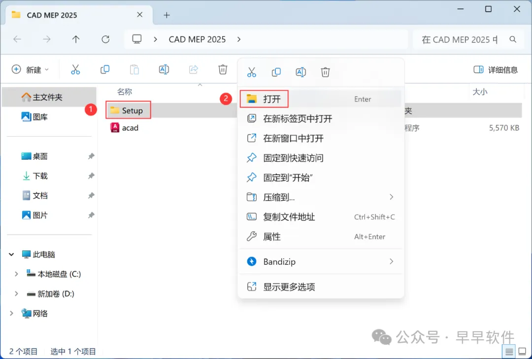Click the Cut icon in the toolbar
The image size is (532, 359).
point(75,70)
